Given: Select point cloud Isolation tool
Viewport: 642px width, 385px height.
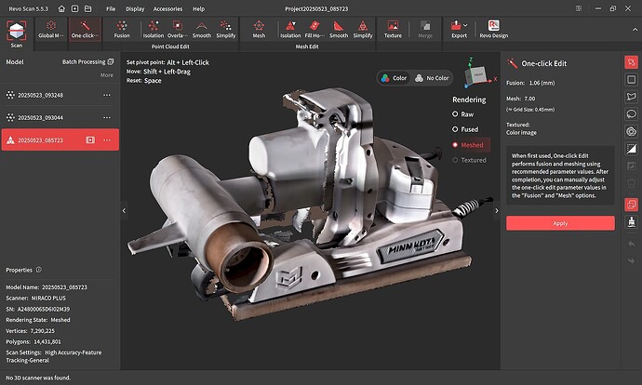Looking at the screenshot, I should 154,30.
